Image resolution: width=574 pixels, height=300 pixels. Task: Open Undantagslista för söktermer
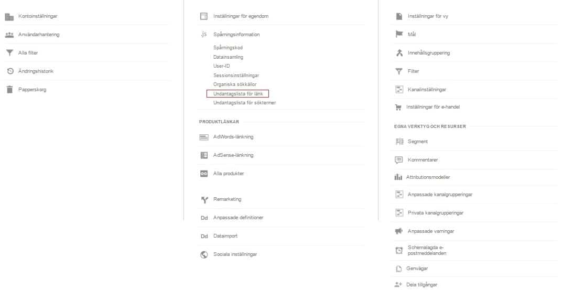click(244, 103)
